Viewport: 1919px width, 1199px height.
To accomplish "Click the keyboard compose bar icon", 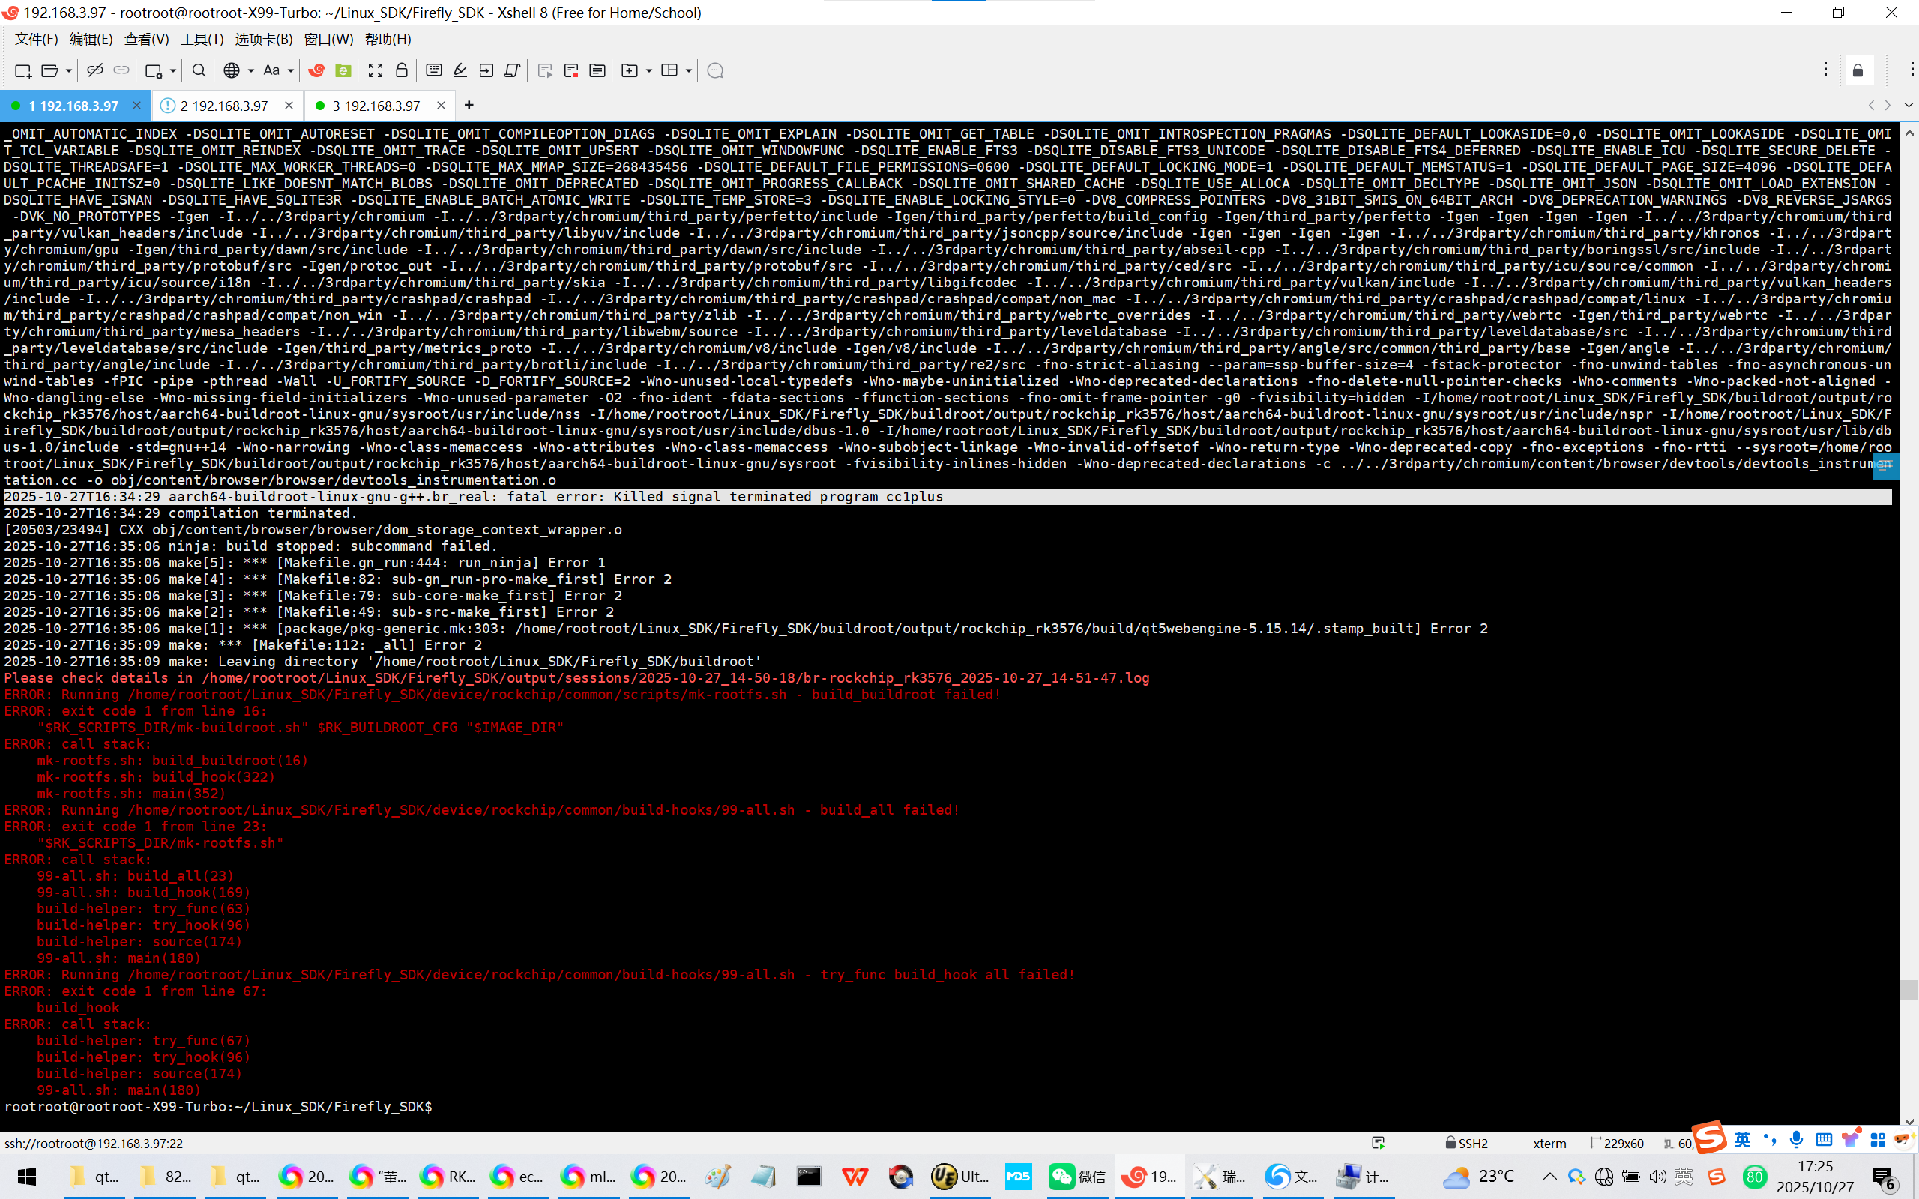I will 434,70.
